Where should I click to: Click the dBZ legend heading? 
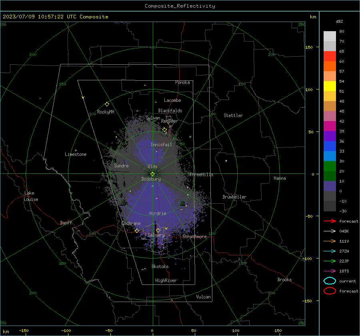coord(339,21)
